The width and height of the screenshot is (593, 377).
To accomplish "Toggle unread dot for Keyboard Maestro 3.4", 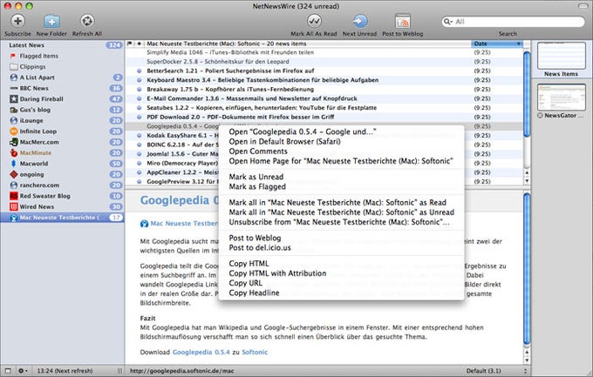I will [140, 80].
